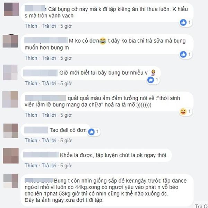Click like reaction icon on 'M ko cô đơn' comment
Screen dimensions: 208x208
(x=183, y=54)
